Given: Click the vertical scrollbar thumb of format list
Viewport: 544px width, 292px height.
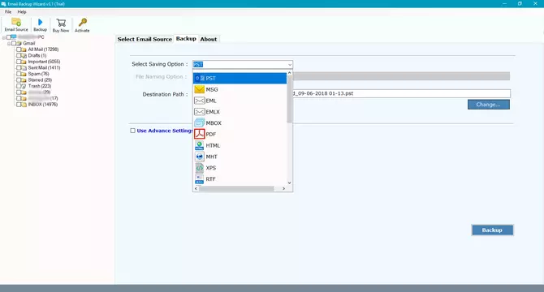Looking at the screenshot, I should point(289,100).
